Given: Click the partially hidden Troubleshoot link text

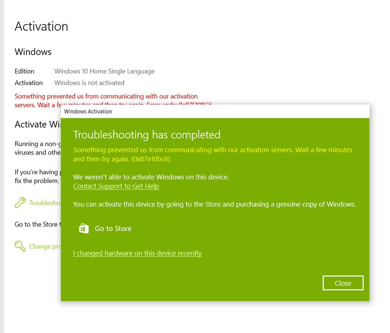Looking at the screenshot, I should [44, 203].
